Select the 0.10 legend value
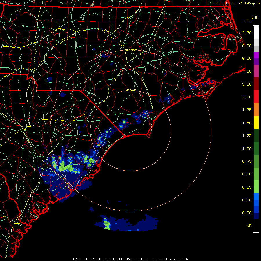This screenshot has width=261, height=261. click(x=246, y=200)
